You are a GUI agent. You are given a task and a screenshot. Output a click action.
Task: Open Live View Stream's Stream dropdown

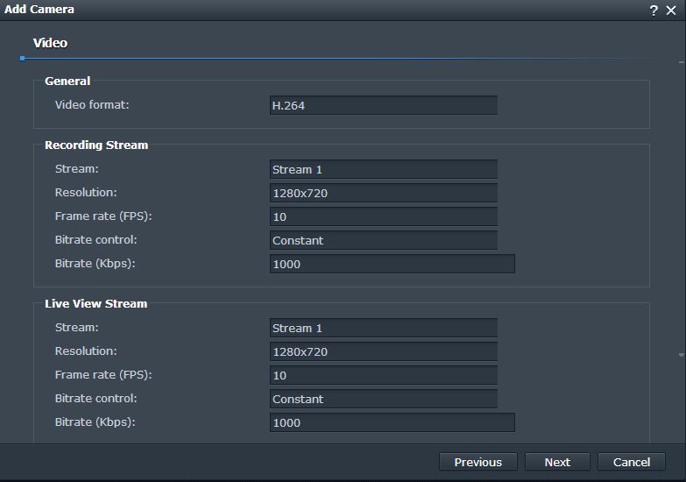383,328
